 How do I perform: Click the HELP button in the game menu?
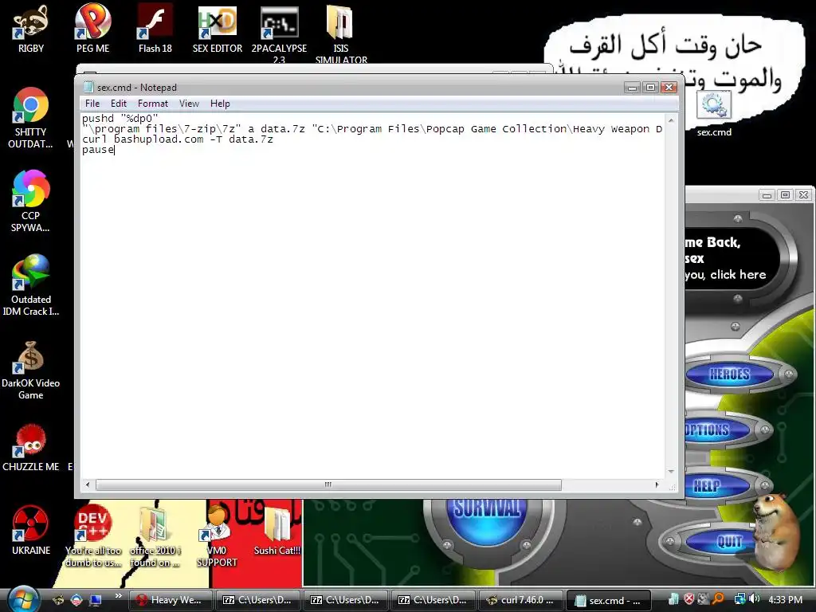coord(717,486)
